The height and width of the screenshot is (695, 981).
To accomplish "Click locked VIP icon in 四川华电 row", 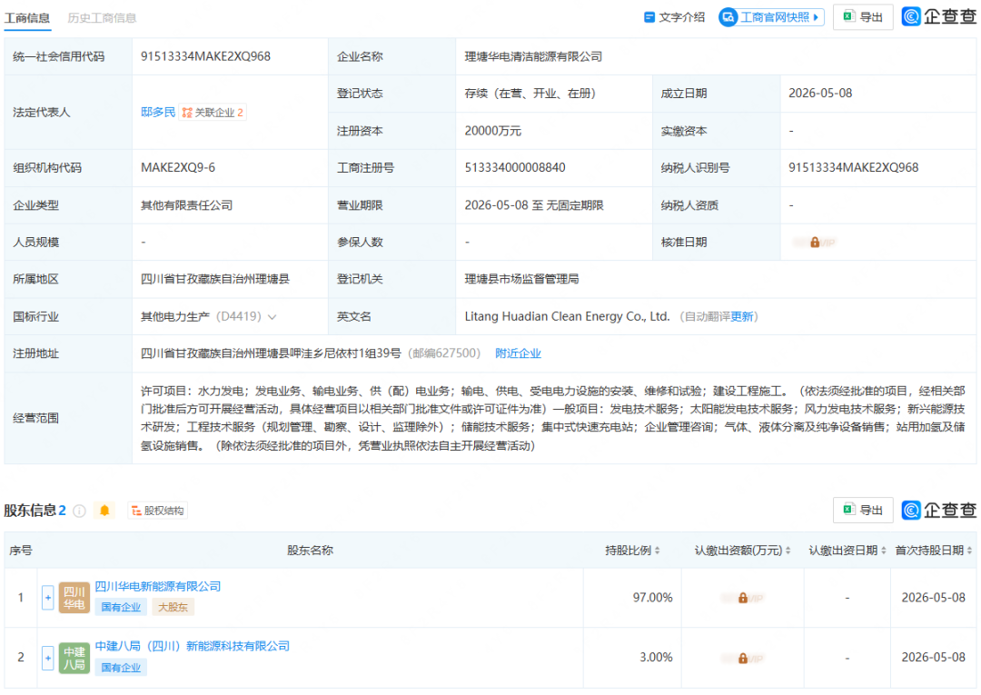I will 743,598.
